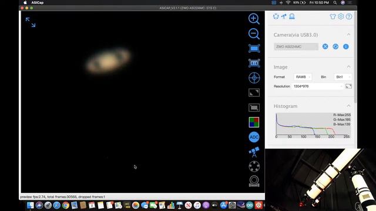Image resolution: width=376 pixels, height=211 pixels.
Task: Click the G-Max:185 histogram label
Action: (342, 120)
